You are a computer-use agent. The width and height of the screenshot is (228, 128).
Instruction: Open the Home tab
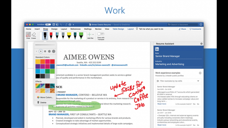(x=29, y=29)
